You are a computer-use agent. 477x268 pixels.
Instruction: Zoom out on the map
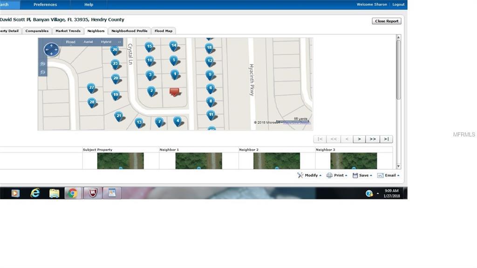pos(43,72)
